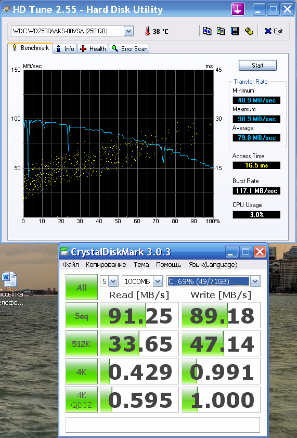Click the Average 79.8 MB/sec value

[x=256, y=138]
